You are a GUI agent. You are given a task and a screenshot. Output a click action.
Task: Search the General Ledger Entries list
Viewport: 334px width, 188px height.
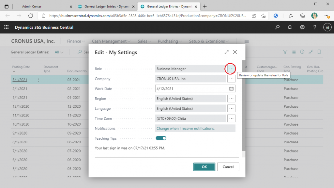click(83, 52)
